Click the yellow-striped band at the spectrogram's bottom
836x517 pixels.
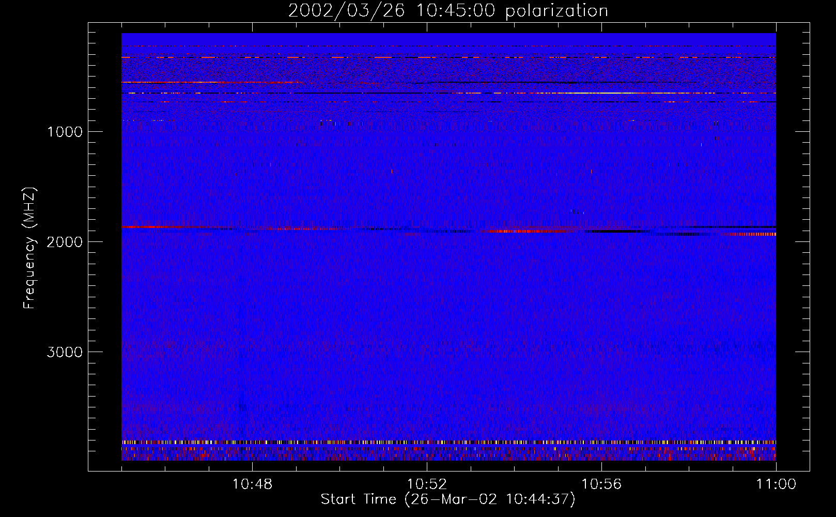(x=448, y=443)
